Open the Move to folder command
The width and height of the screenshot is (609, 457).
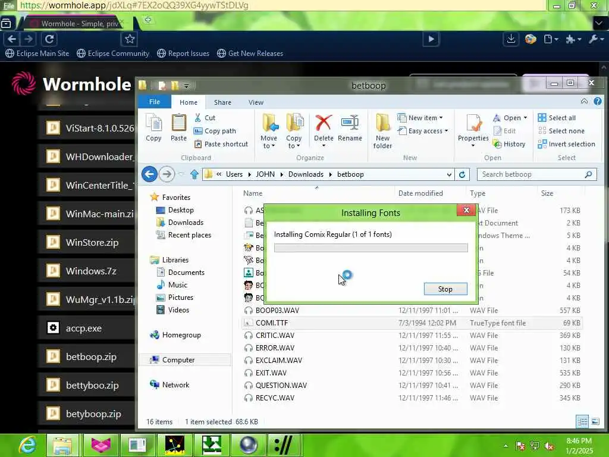[269, 131]
